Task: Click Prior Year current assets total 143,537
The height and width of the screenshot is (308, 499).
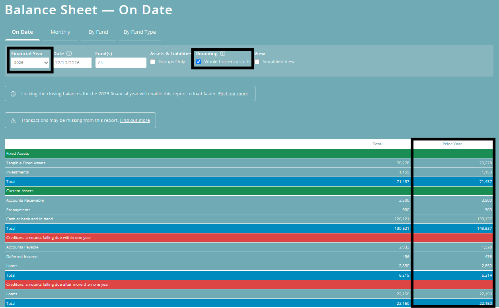Action: [x=484, y=229]
